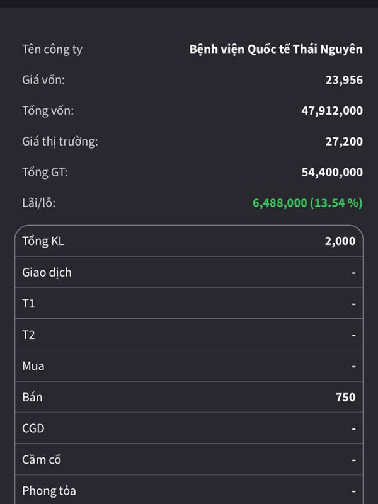Select the CGD row
Viewport: 378px width, 504px height.
189,428
